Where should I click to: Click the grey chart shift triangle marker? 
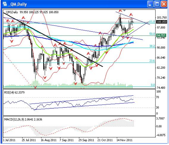pyautogui.click(x=124, y=11)
